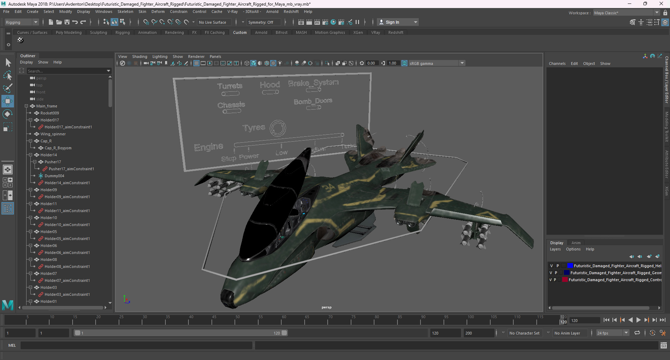Image resolution: width=670 pixels, height=360 pixels.
Task: Collapse the Holder14 node in Outliner
Action: (30, 155)
